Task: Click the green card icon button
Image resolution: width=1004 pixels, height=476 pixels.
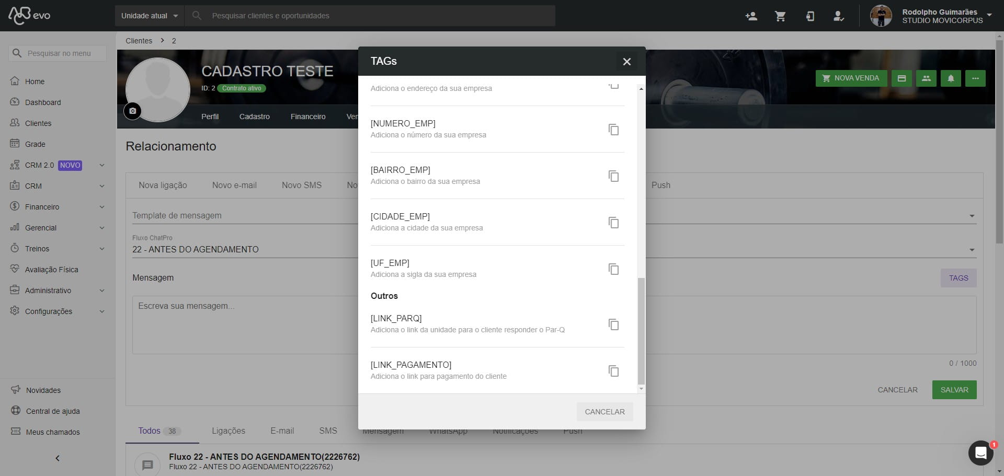Action: (x=902, y=78)
